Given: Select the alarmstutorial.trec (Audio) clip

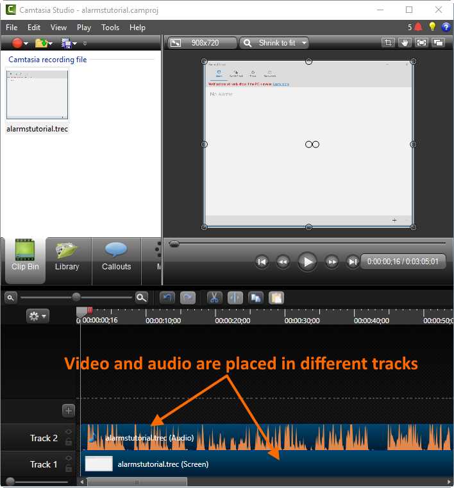Looking at the screenshot, I should 267,437.
